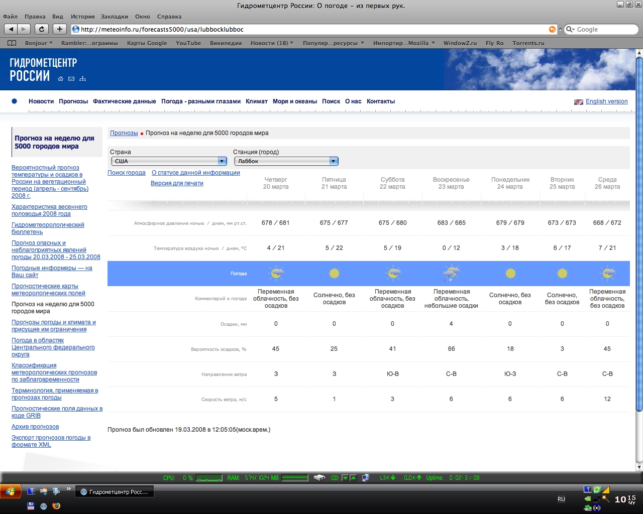The width and height of the screenshot is (643, 514).
Task: Go back with the browser back arrow
Action: [11, 29]
